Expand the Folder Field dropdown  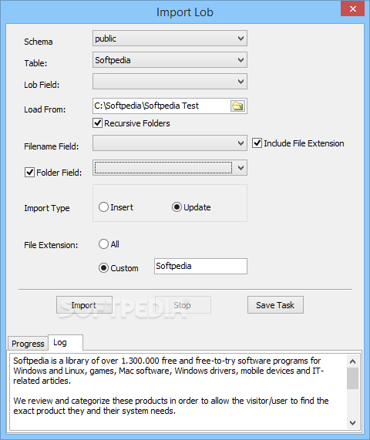(x=170, y=168)
